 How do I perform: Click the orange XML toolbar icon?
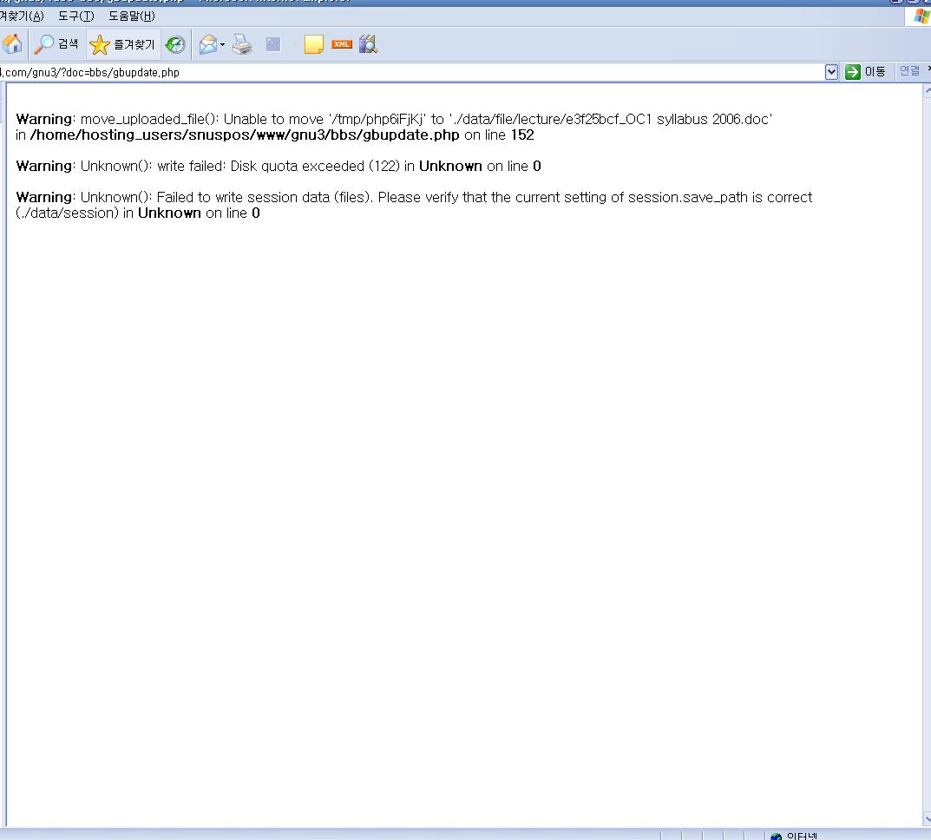point(341,44)
